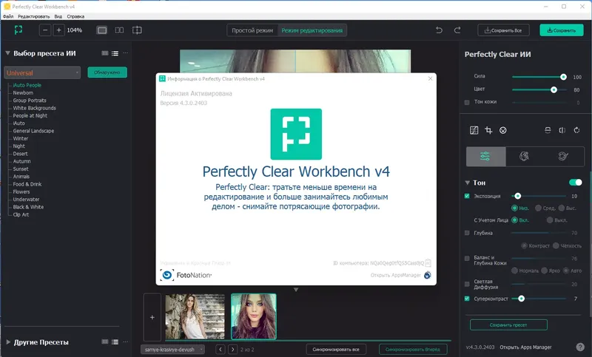Select the iAuto People preset

point(27,85)
